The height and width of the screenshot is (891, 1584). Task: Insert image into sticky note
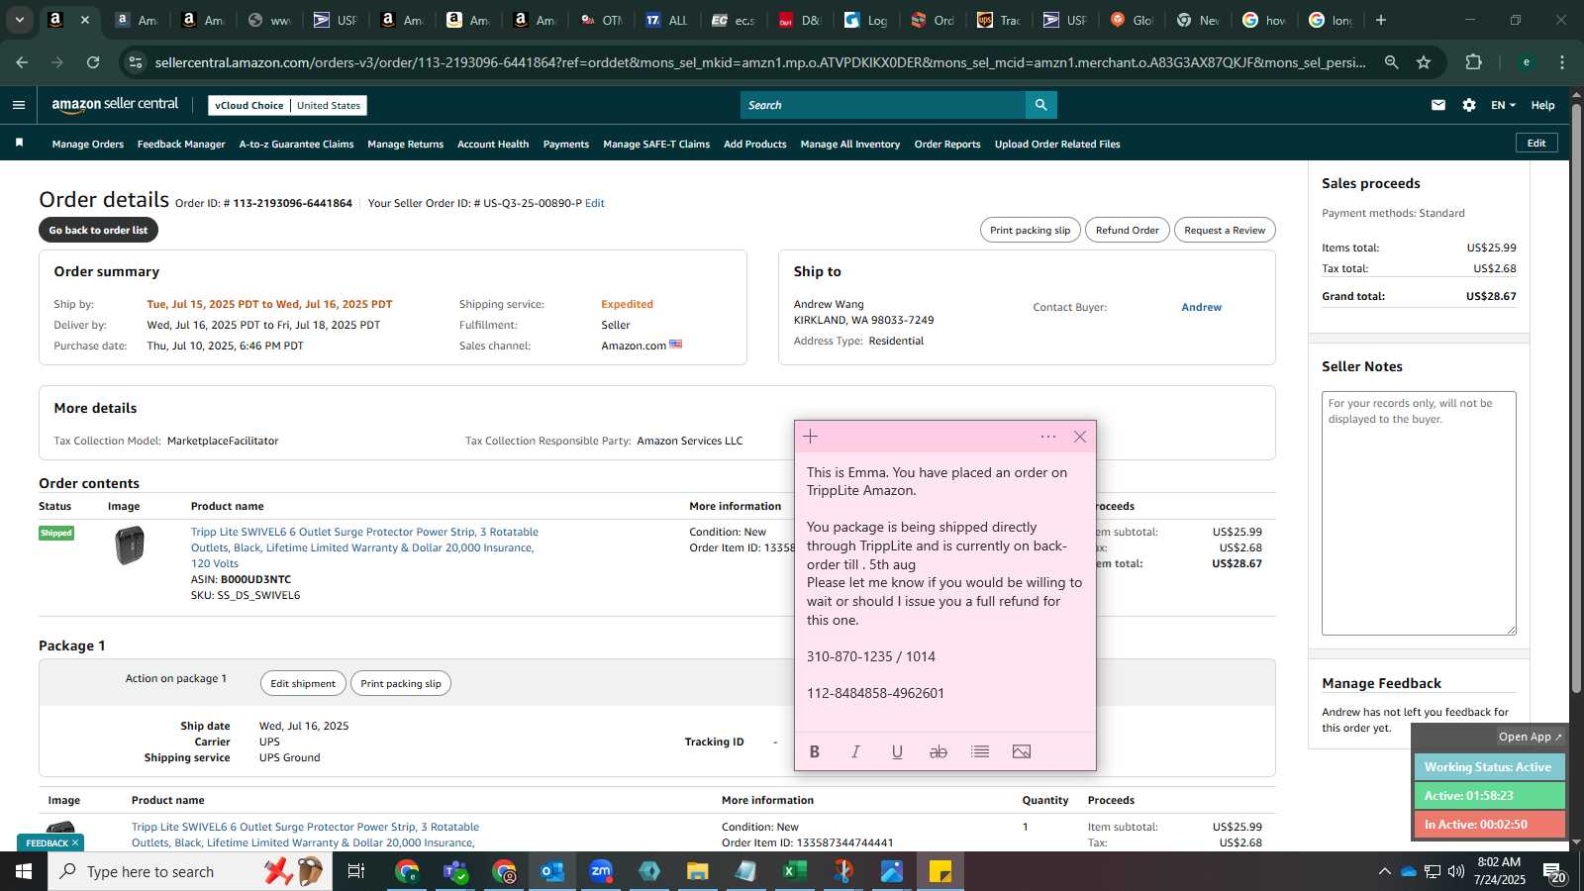tap(1022, 751)
